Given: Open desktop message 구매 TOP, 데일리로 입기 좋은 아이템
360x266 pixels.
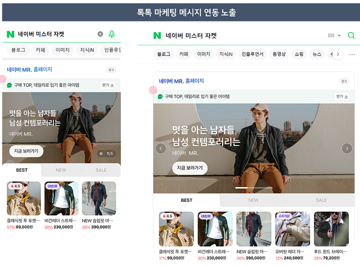Looking at the screenshot, I should coord(197,96).
